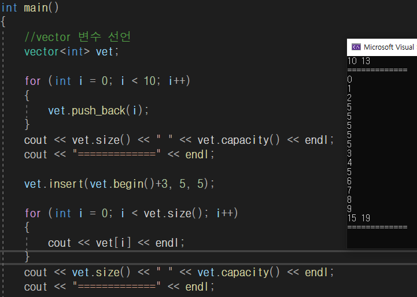Click the "cout << vet[i] << endl;" statement
This screenshot has width=417, height=297.
click(116, 243)
